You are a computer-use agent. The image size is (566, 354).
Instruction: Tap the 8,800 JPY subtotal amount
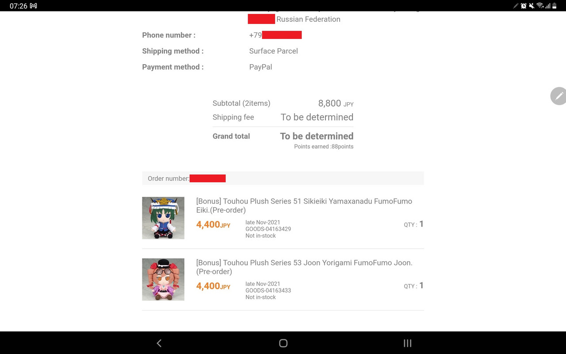(x=336, y=104)
